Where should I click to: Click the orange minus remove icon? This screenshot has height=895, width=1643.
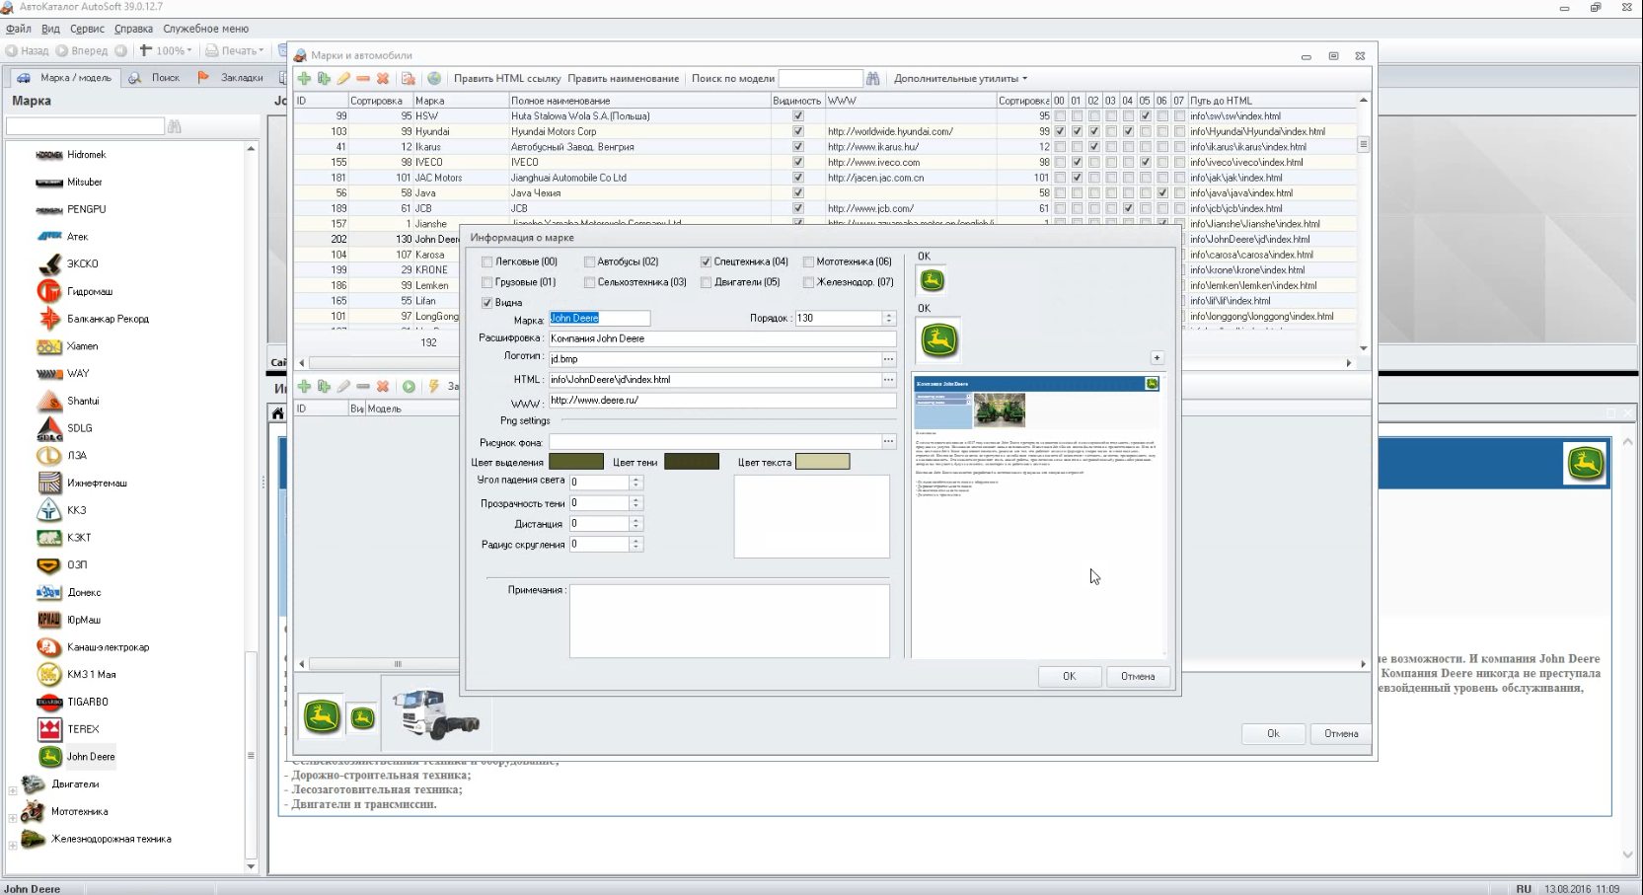point(363,79)
